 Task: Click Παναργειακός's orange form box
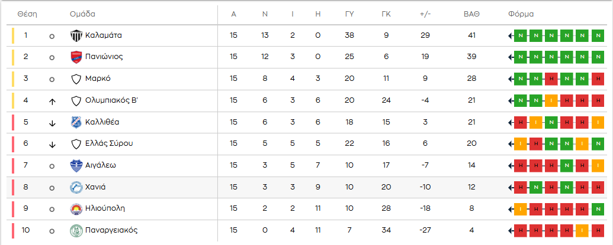[x=582, y=230]
